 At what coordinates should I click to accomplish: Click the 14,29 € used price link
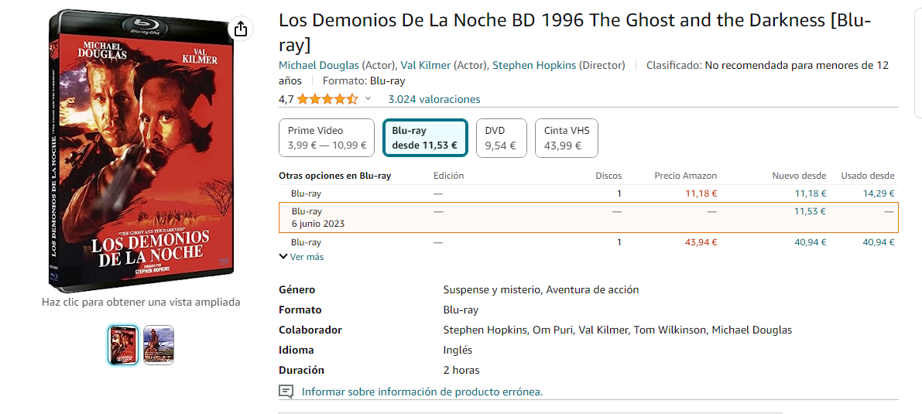[878, 193]
